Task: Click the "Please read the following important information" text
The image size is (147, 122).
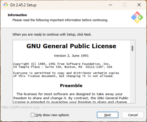Action: tap(60, 20)
